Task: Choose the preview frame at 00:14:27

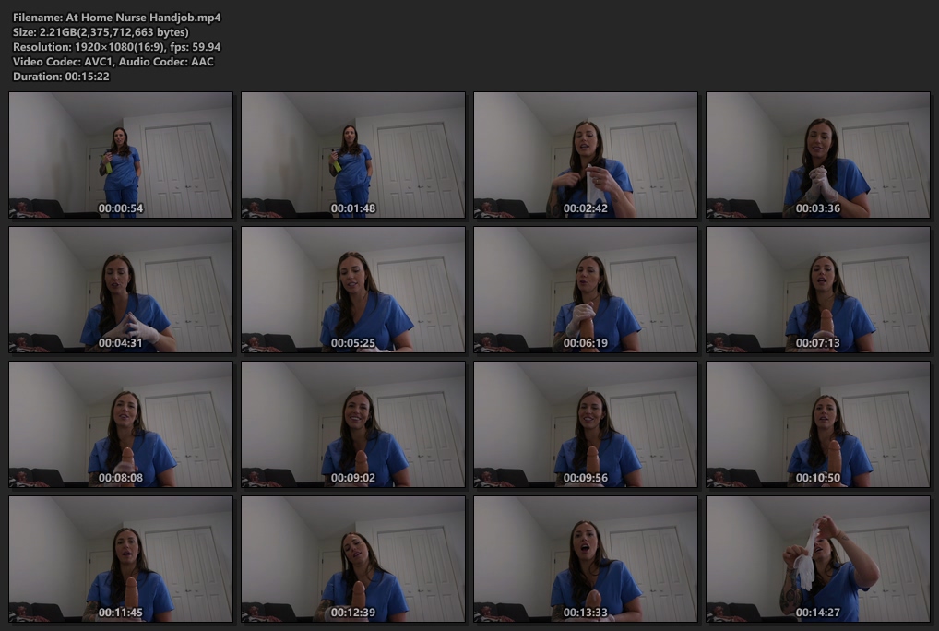Action: pyautogui.click(x=818, y=559)
